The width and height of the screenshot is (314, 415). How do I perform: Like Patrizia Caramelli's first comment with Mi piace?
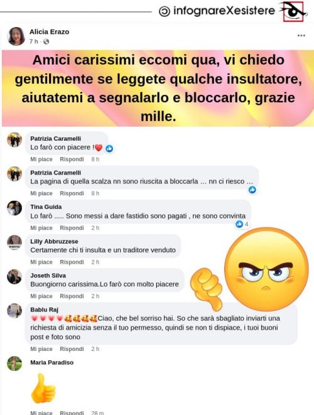41,159
